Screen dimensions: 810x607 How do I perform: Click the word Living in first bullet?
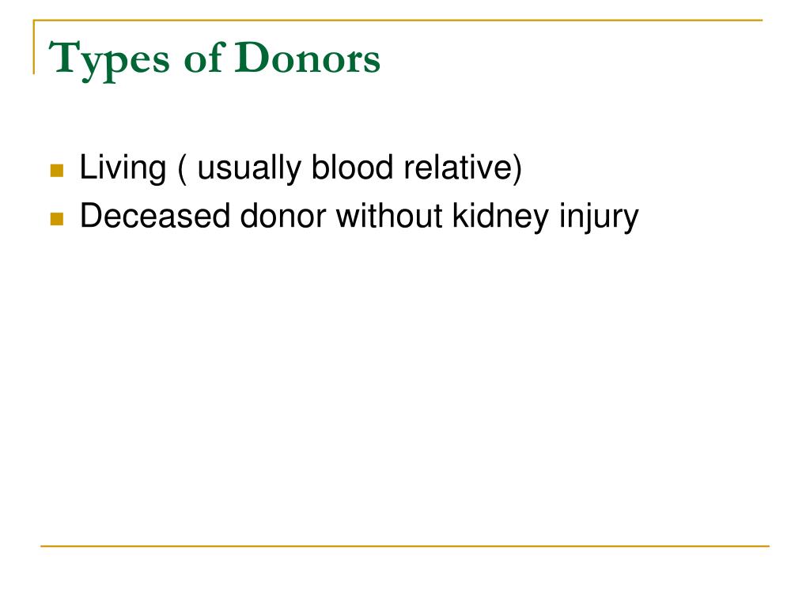point(123,168)
